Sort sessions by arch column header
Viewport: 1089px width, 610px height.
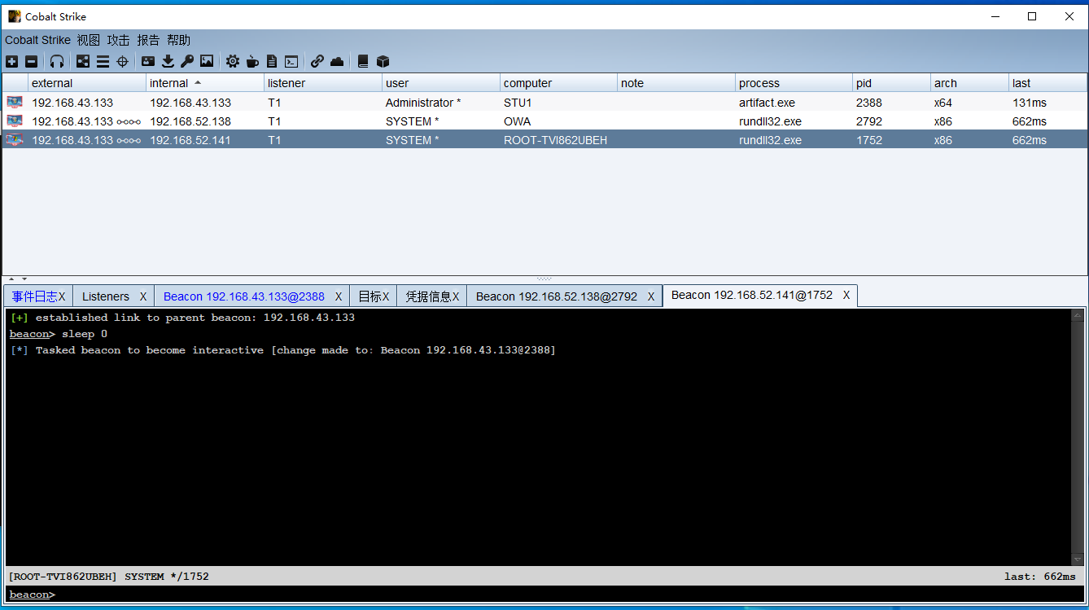(x=970, y=83)
